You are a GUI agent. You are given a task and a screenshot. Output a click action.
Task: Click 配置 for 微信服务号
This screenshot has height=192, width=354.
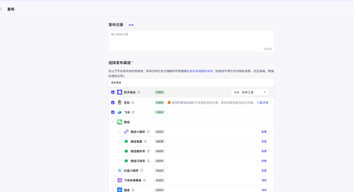click(x=264, y=151)
